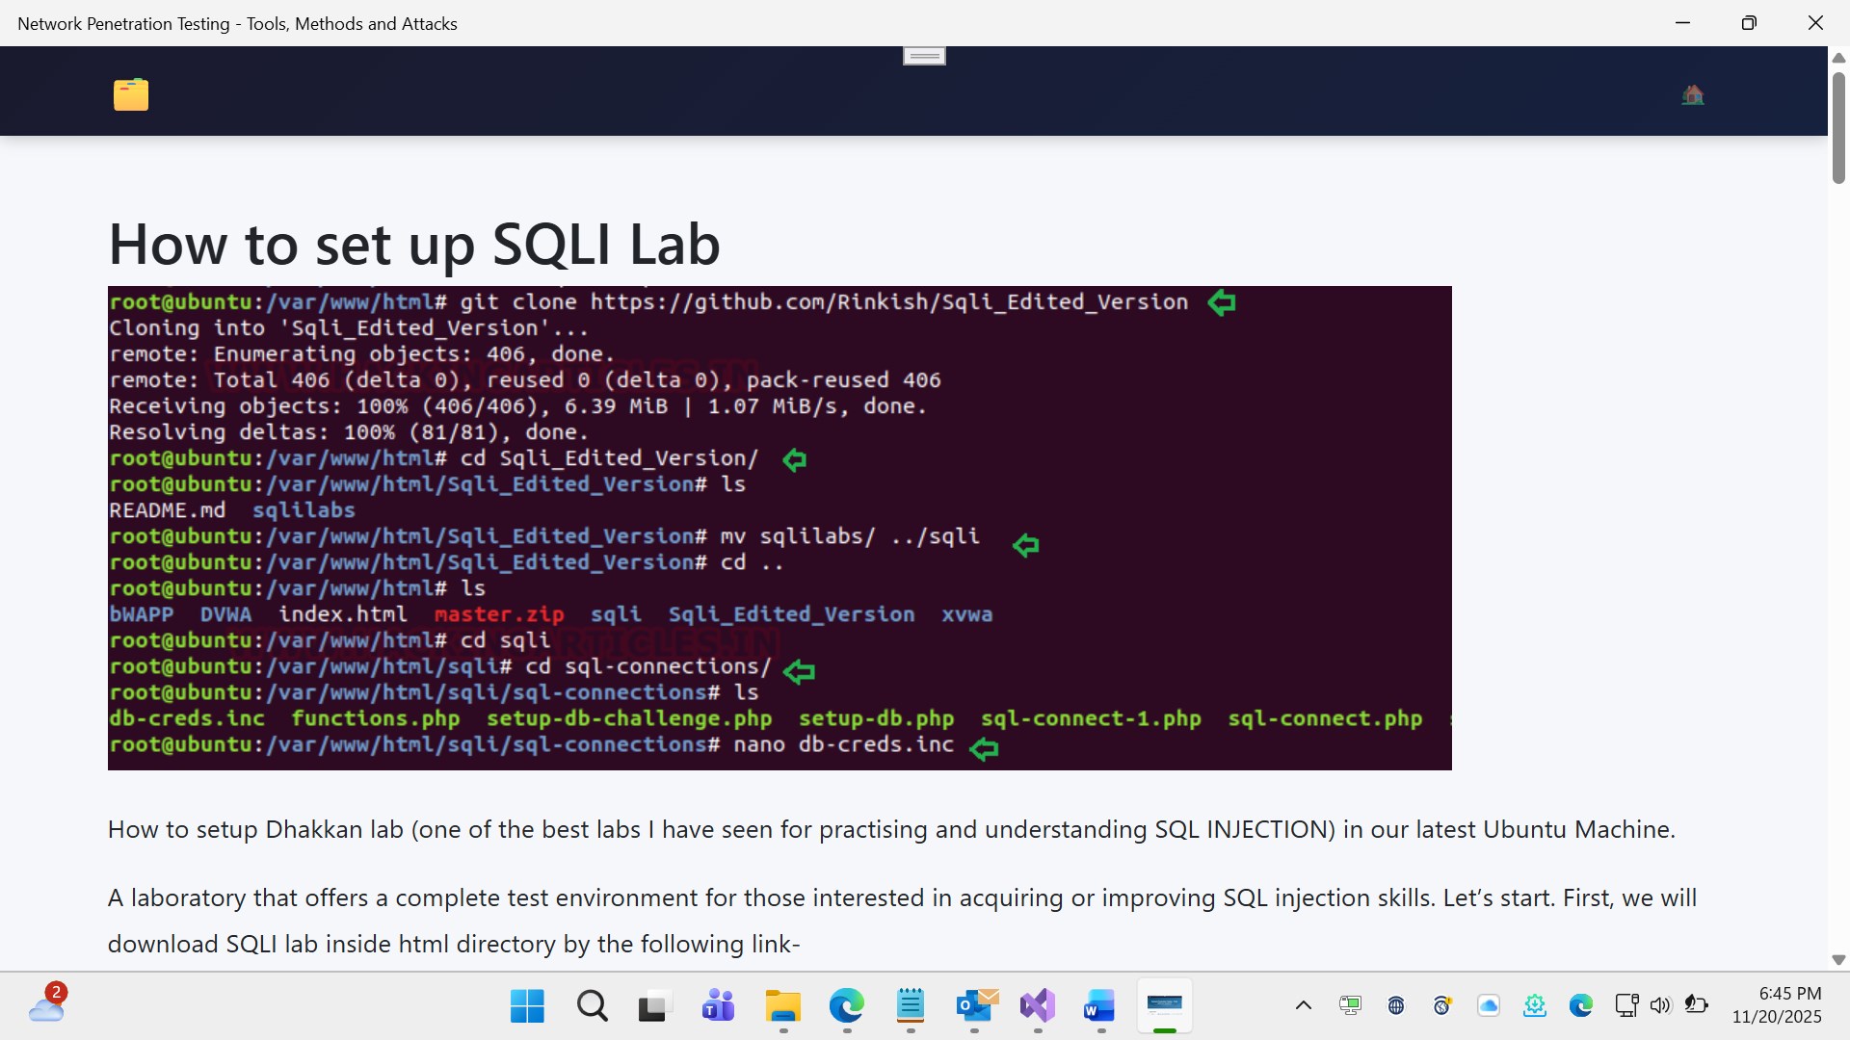Viewport: 1850px width, 1040px height.
Task: Open Microsoft Teams from taskbar
Action: click(x=718, y=1006)
